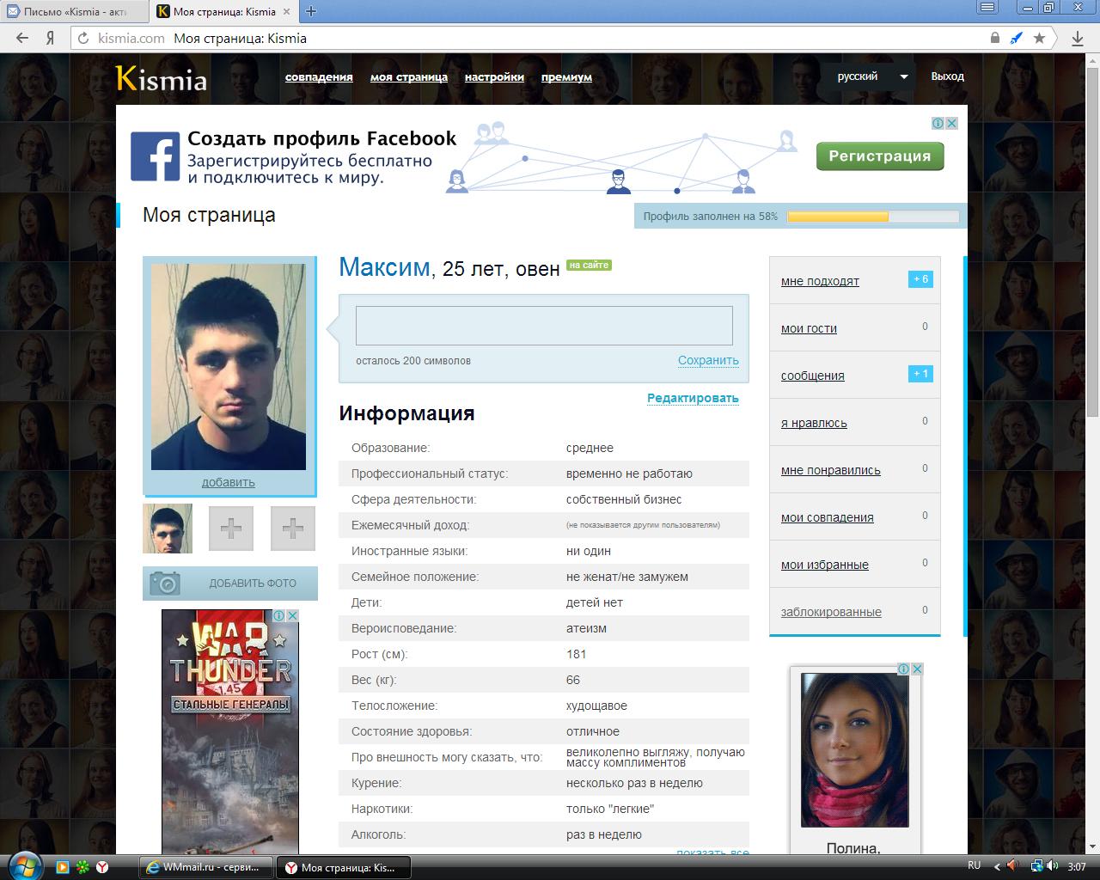Click 'Сохранить' to save the status
1100x880 pixels.
[708, 361]
